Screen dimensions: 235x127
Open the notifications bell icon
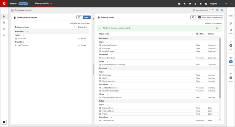(201, 3)
